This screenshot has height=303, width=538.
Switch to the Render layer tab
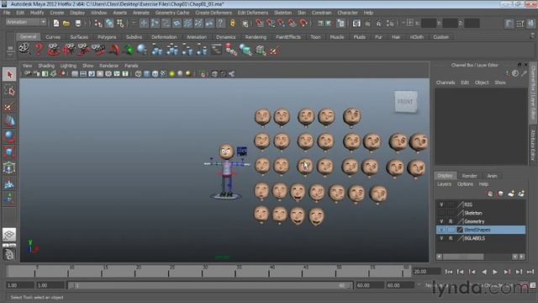pyautogui.click(x=469, y=176)
